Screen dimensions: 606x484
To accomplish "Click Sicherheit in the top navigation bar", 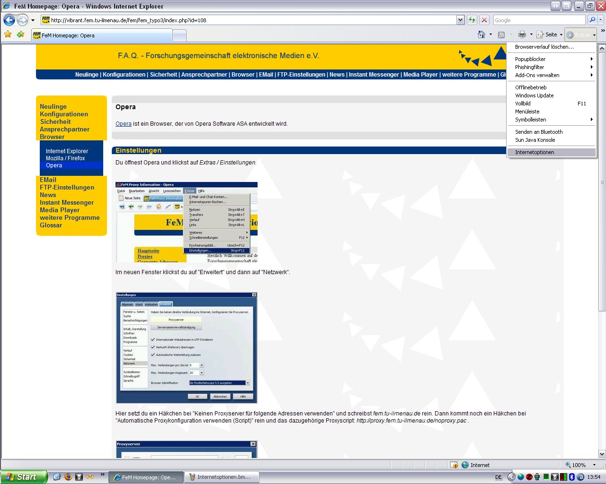I will [x=163, y=75].
